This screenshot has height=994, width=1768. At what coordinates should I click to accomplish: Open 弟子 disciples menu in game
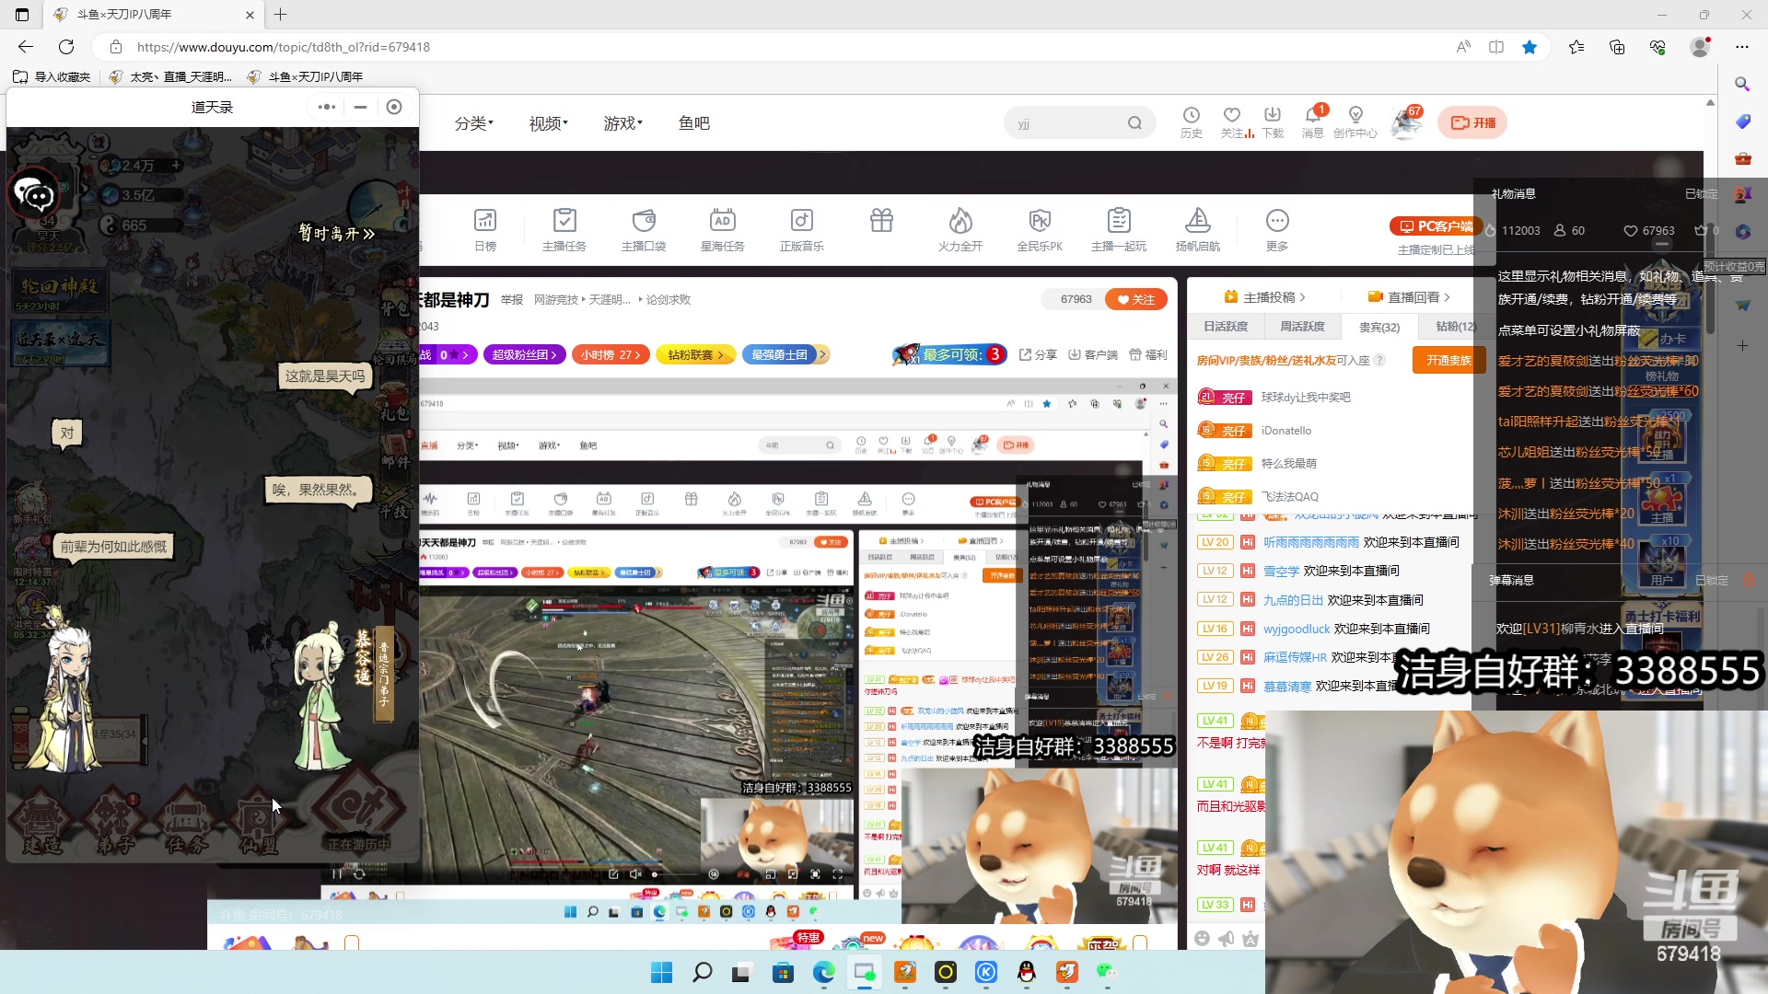coord(113,822)
